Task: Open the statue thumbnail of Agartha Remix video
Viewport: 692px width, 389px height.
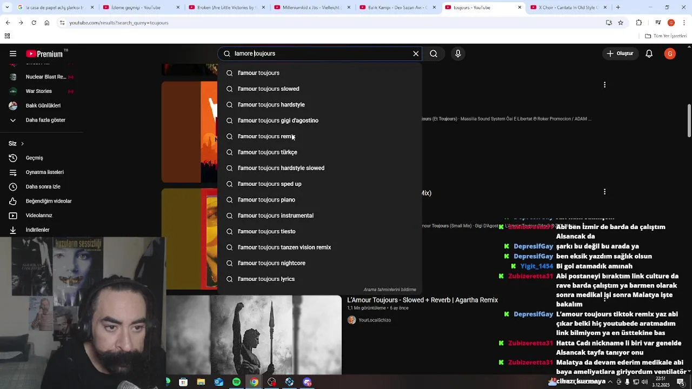Action: tap(254, 335)
